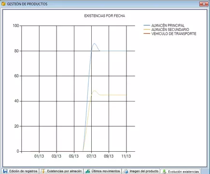Viewport: 210px width, 174px height.
Task: Click the floppy disk icon on Edición de registros
Action: 5,171
